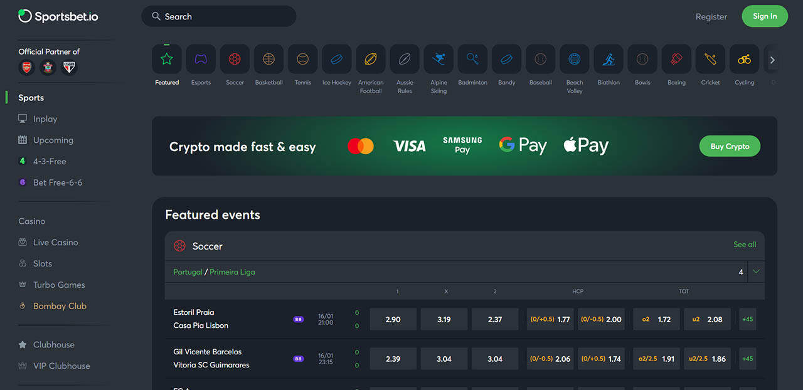
Task: Open the Esports category icon
Action: coord(201,60)
